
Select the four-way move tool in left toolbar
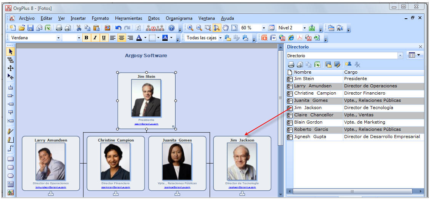[10, 68]
